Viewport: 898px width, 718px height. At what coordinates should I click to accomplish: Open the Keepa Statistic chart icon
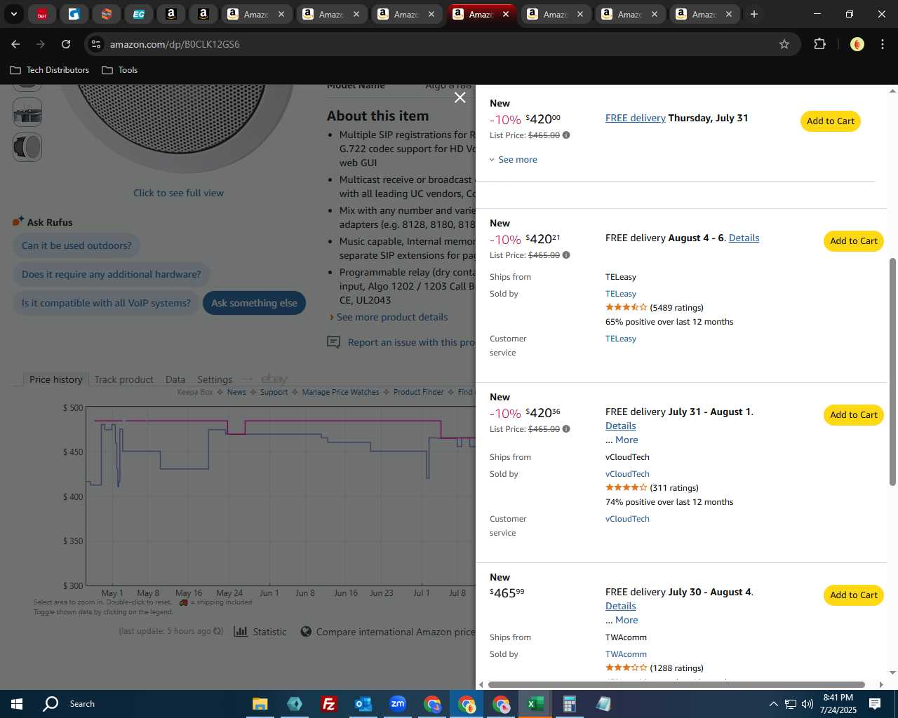point(241,631)
